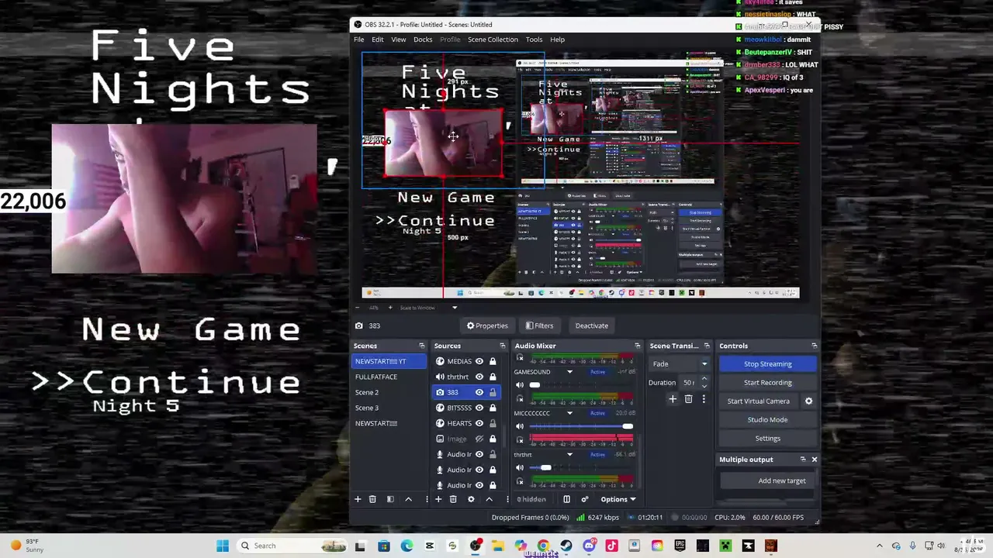This screenshot has width=993, height=558.
Task: Hide the thrthrt source with its eye icon
Action: click(x=479, y=377)
